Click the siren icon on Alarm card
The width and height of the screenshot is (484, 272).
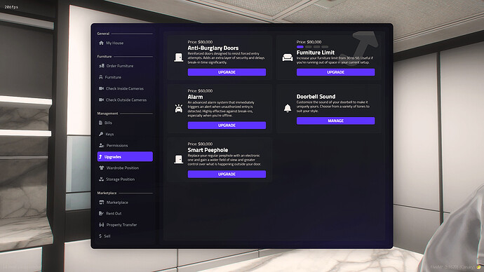178,108
